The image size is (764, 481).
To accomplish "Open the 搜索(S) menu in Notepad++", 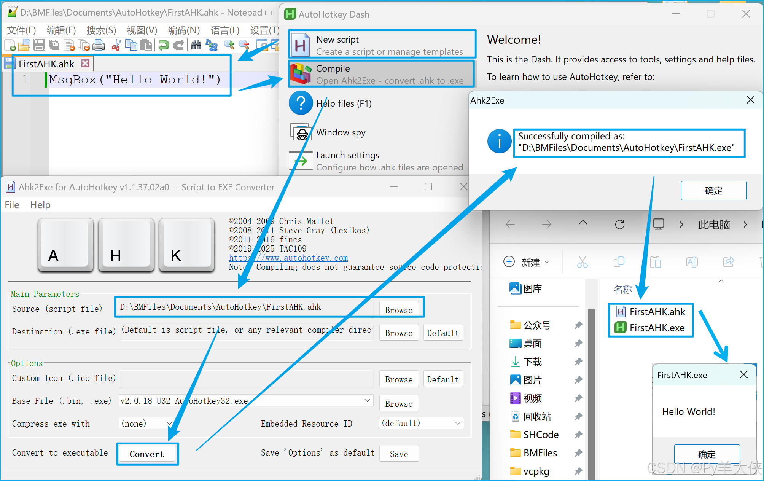I will point(101,30).
